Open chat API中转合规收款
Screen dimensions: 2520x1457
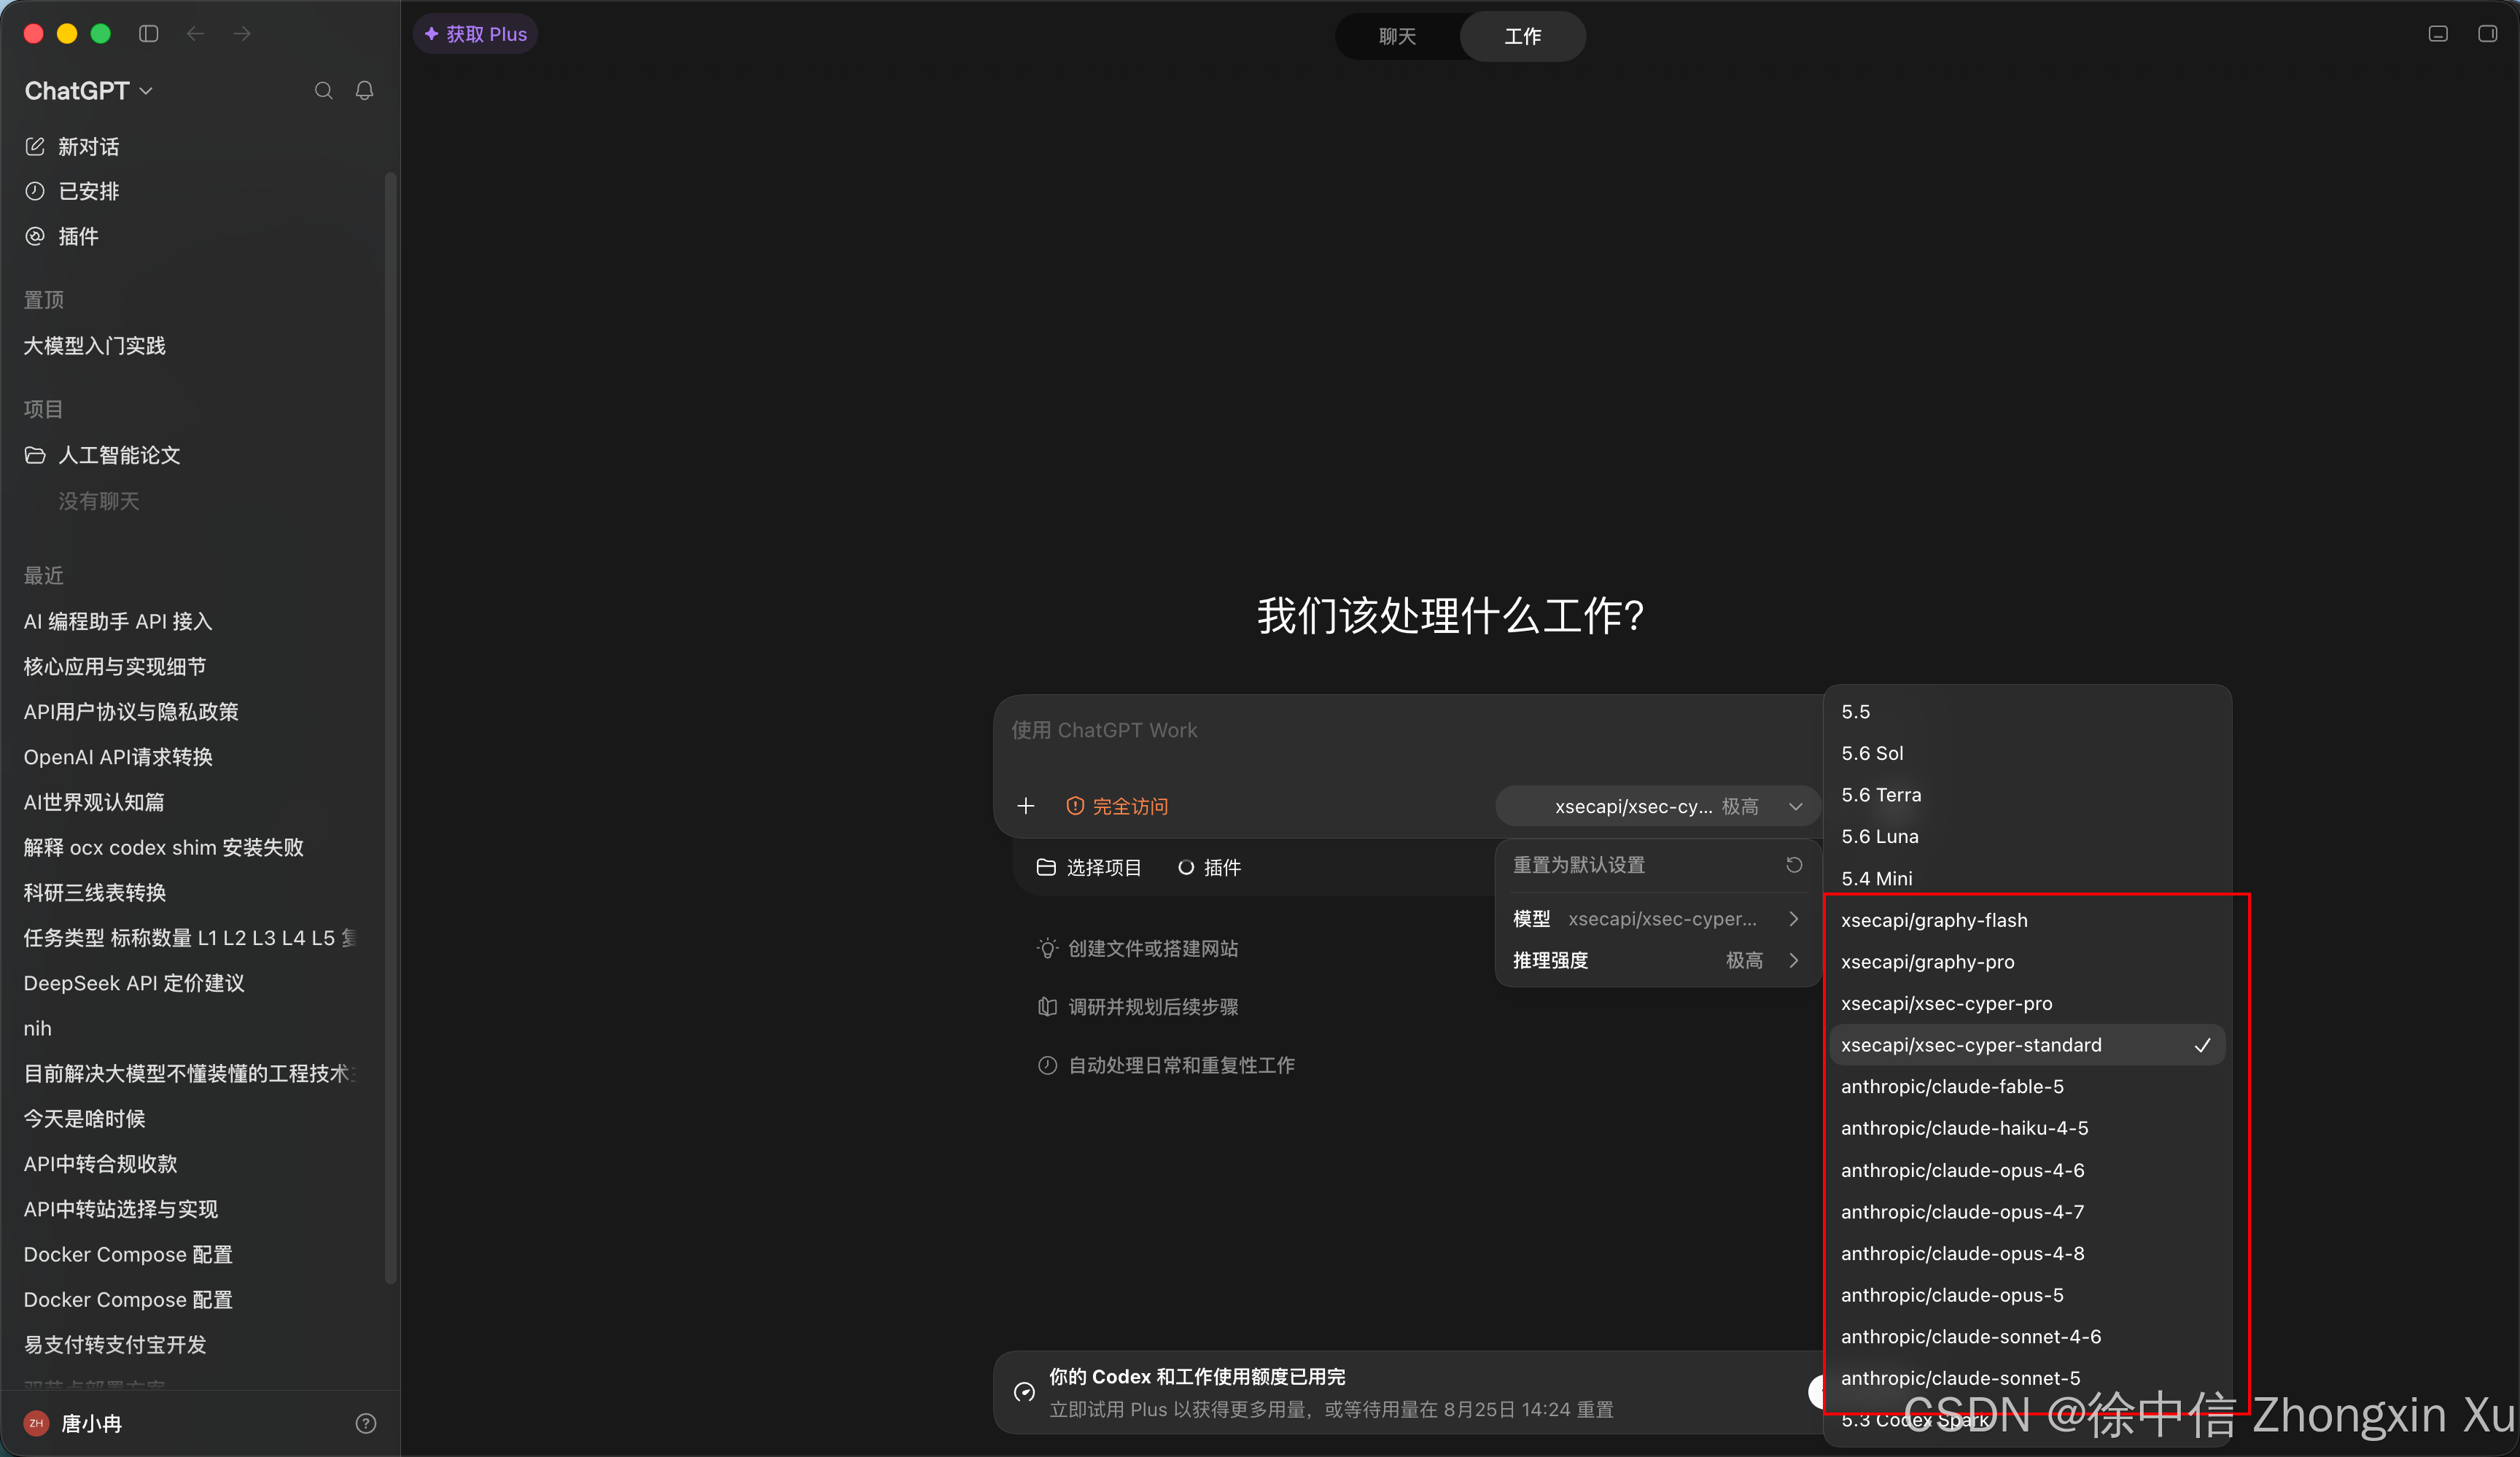(x=101, y=1164)
